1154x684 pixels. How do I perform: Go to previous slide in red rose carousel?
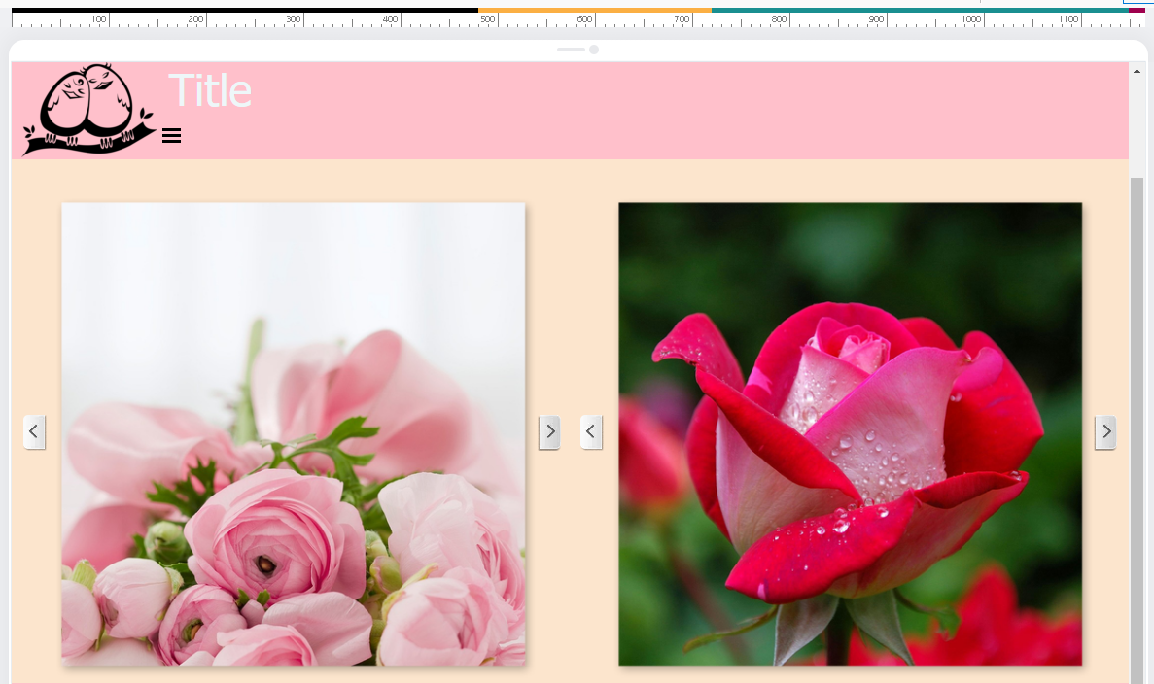coord(591,431)
